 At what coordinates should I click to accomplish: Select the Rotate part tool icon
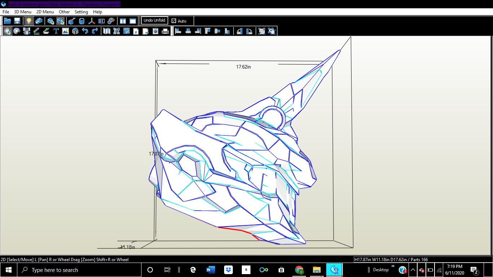(17, 31)
